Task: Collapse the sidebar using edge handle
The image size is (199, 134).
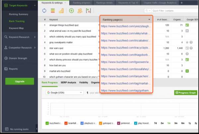Action: pos(37,129)
